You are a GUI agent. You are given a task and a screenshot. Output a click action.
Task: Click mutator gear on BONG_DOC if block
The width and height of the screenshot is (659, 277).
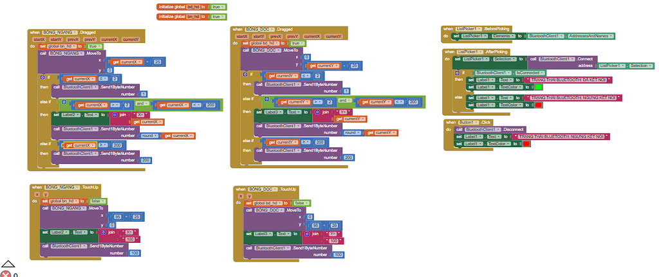pyautogui.click(x=246, y=76)
